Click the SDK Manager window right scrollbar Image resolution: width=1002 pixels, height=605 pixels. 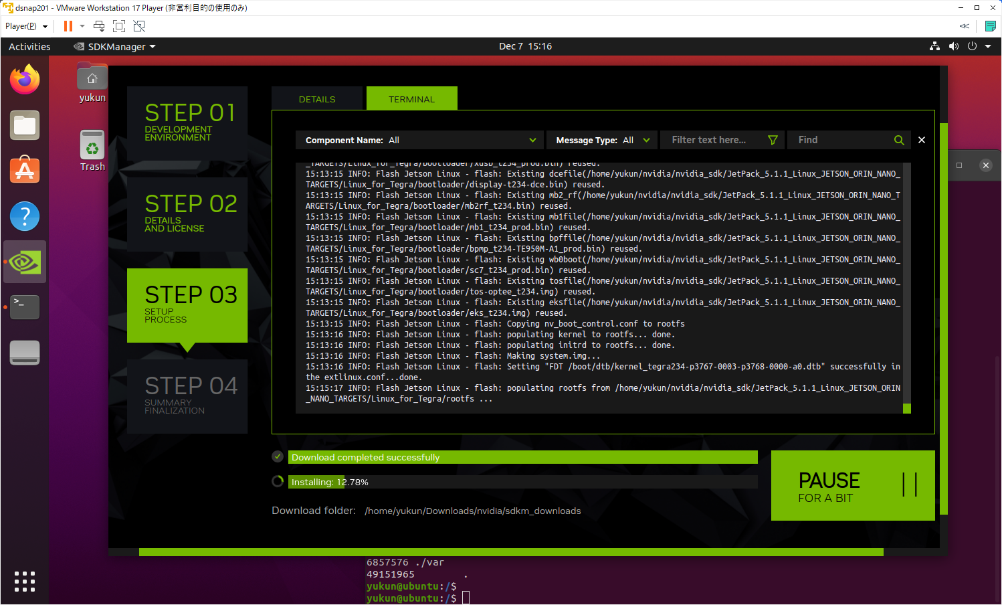coord(944,319)
